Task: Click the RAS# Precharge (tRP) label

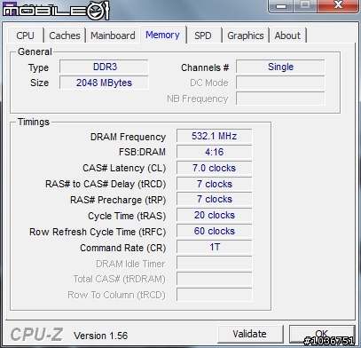Action: click(118, 200)
